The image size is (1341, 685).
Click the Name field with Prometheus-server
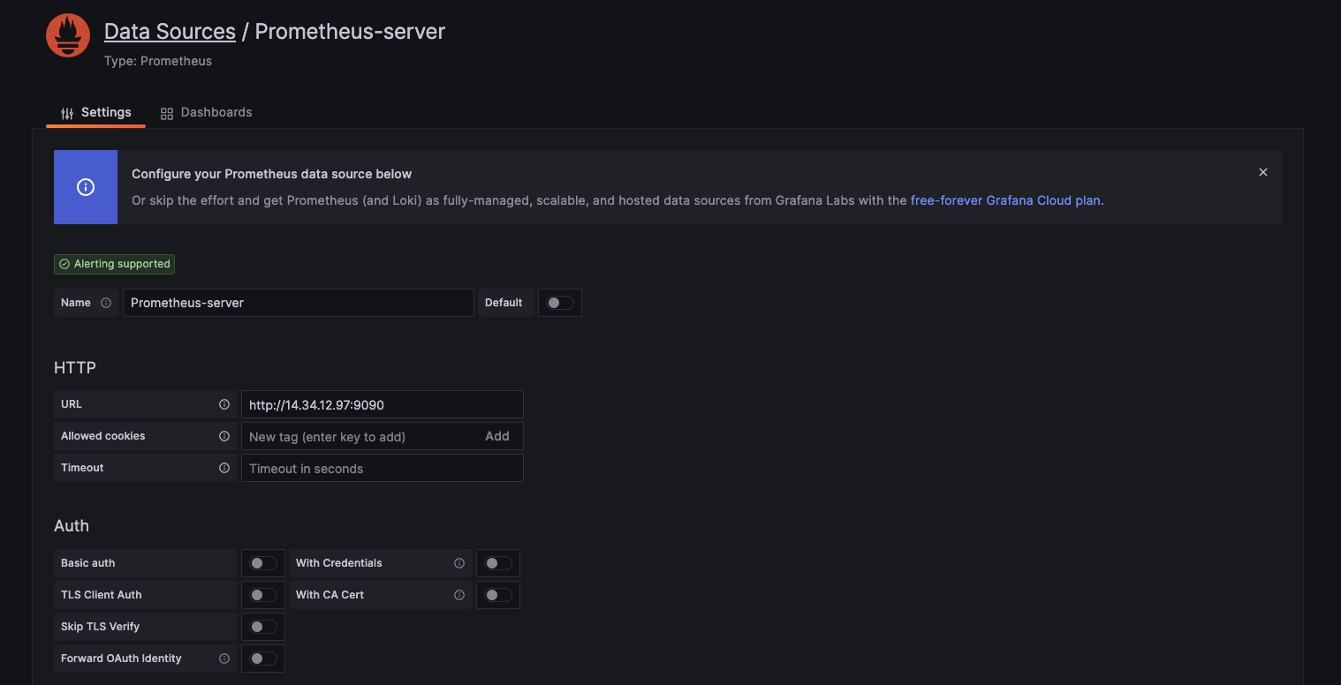[x=299, y=303]
